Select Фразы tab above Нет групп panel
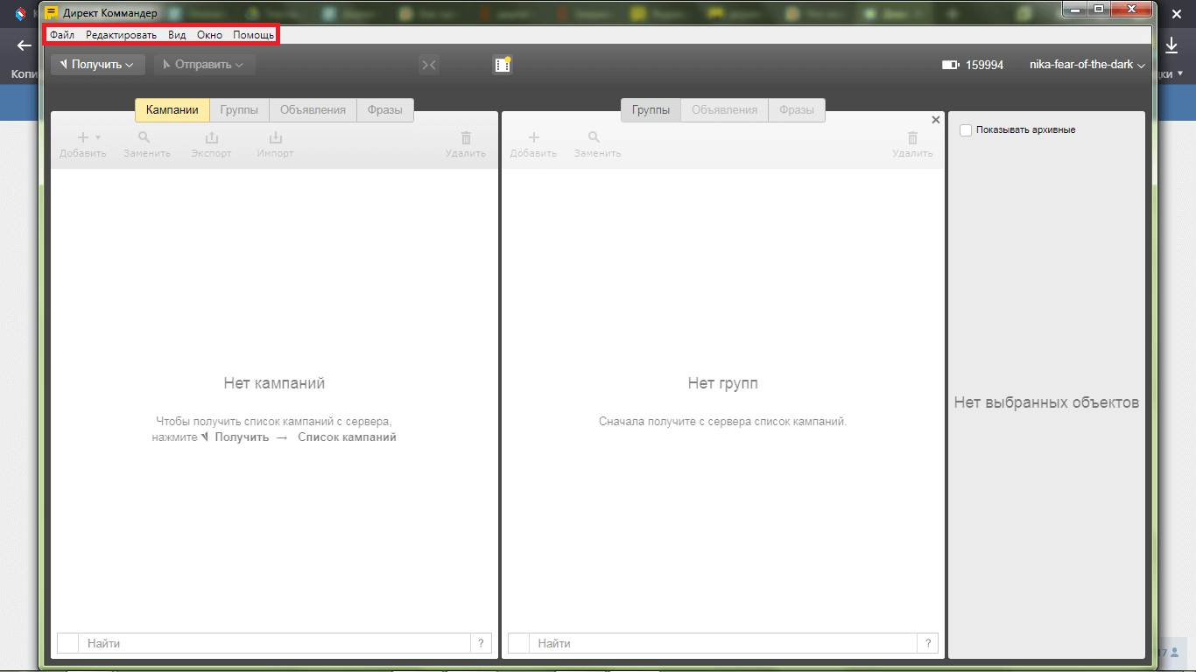 797,110
